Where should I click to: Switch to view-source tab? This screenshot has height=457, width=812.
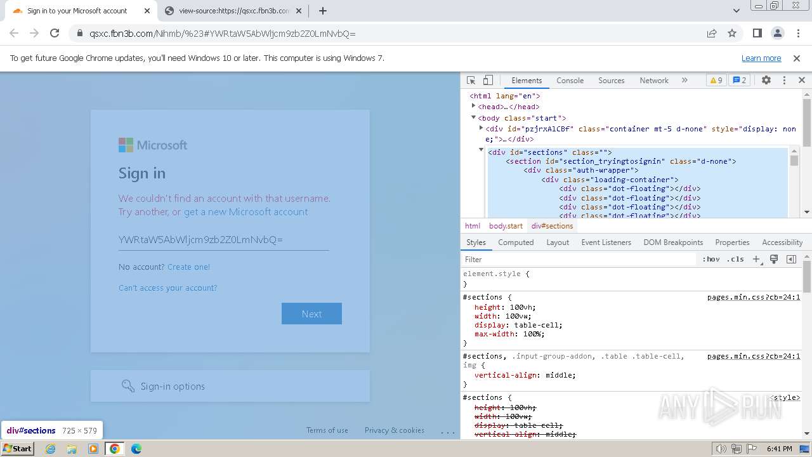click(x=233, y=11)
